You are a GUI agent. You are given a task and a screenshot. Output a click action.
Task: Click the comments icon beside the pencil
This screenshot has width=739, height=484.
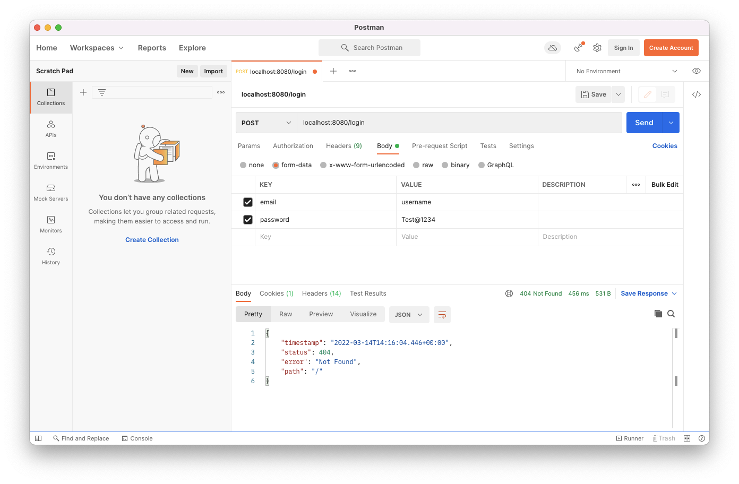click(x=665, y=94)
